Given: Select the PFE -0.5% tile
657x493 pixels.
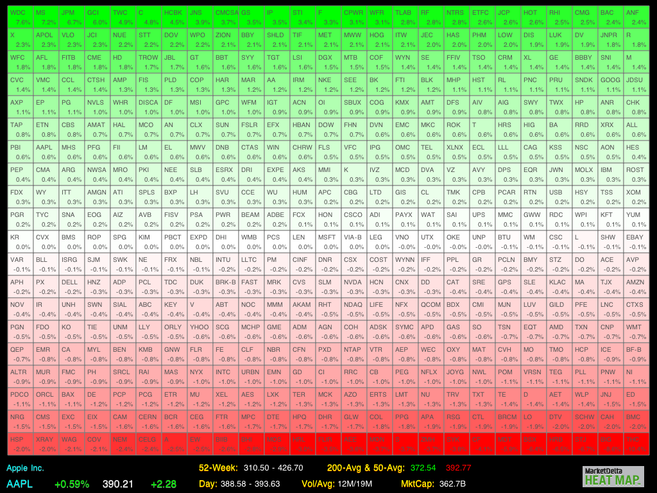Looking at the screenshot, I should coord(585,309).
